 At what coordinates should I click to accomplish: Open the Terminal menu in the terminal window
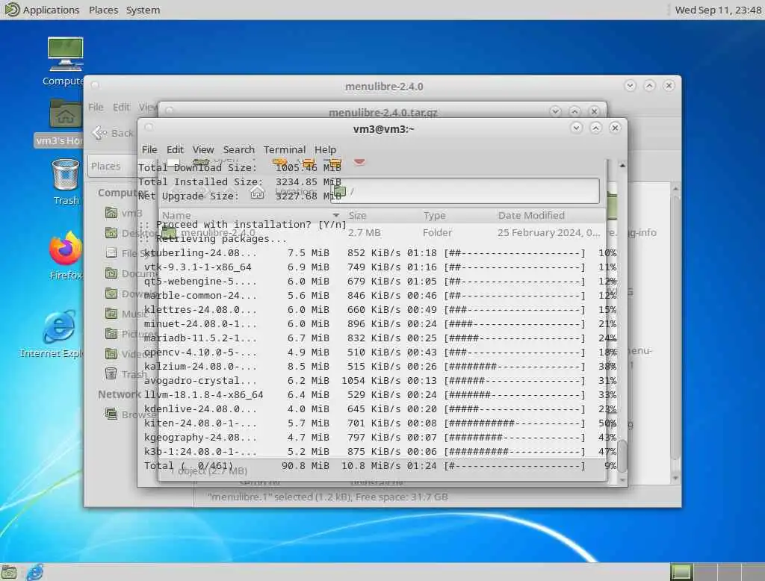click(285, 149)
